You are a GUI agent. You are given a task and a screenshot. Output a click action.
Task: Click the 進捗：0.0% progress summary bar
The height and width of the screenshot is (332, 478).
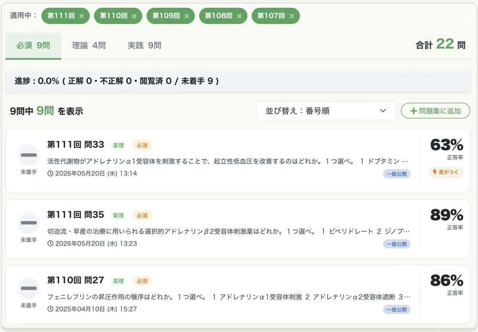[x=238, y=81]
